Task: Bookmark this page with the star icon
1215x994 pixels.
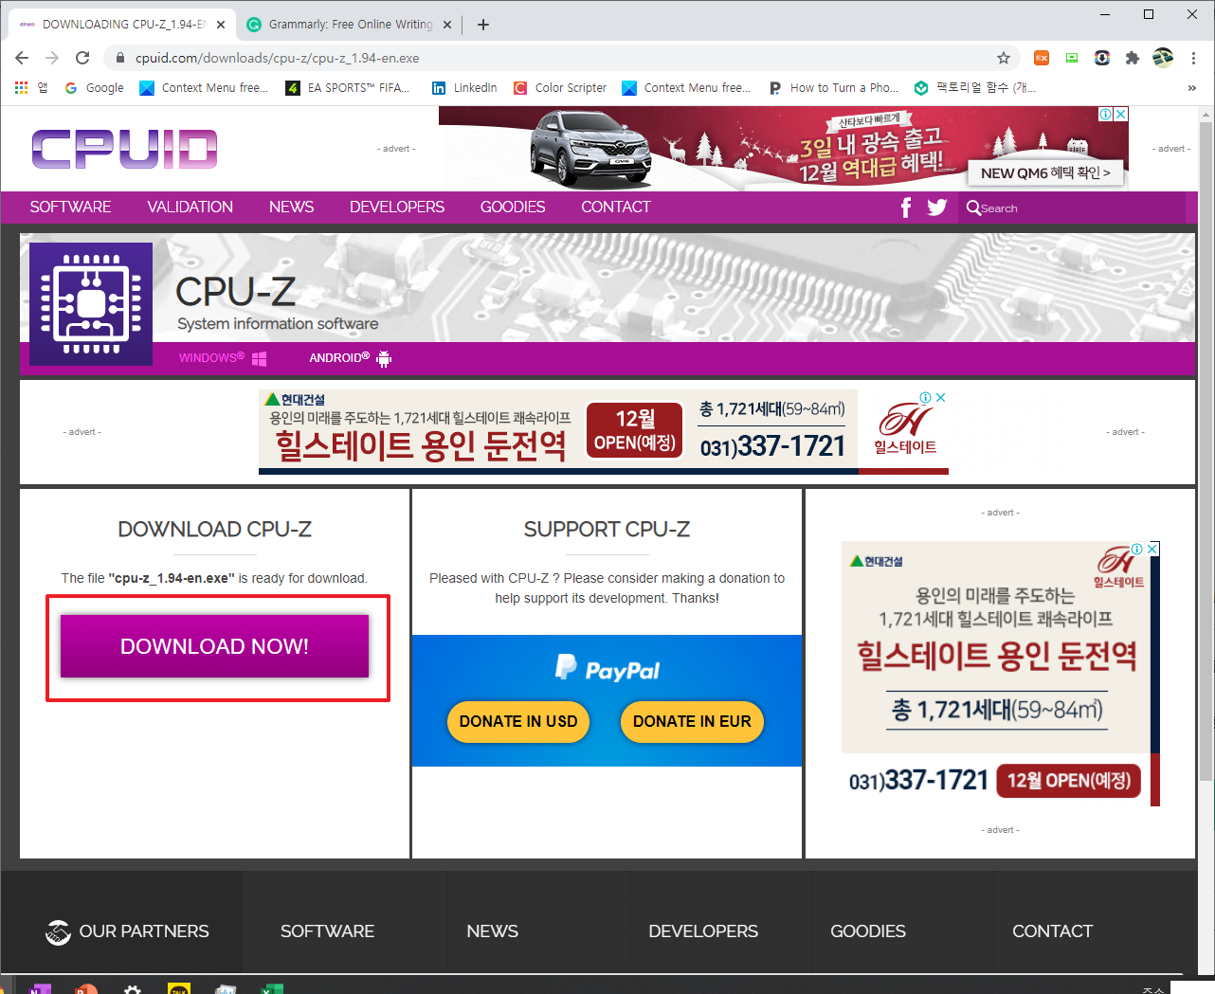Action: [1004, 58]
